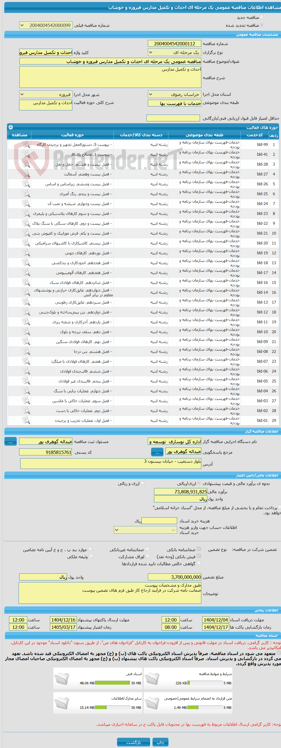Sort by دسته بندی کالا/خدمات column header
This screenshot has width=281, height=748.
tap(141, 135)
